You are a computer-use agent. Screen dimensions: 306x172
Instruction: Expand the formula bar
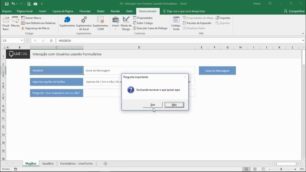[x=303, y=41]
